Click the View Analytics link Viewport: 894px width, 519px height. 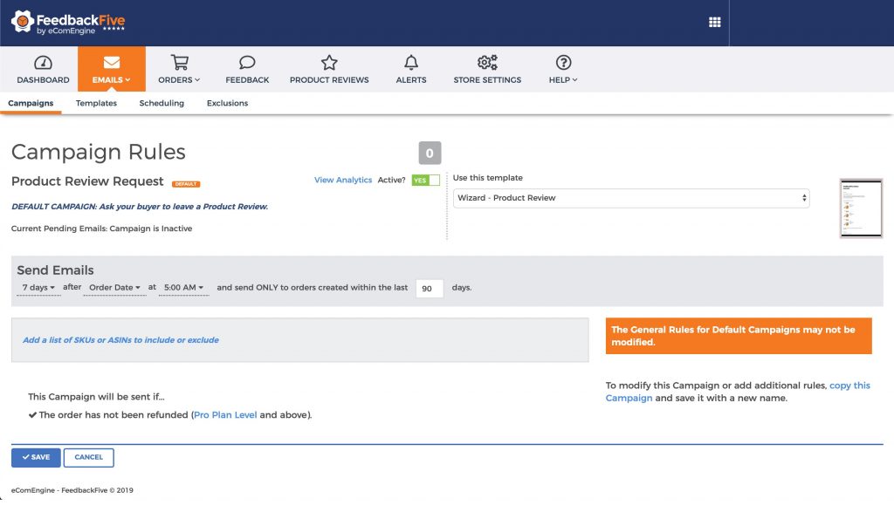tap(342, 180)
